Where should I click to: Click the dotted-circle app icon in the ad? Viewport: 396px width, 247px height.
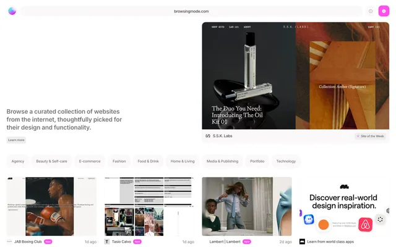380,219
